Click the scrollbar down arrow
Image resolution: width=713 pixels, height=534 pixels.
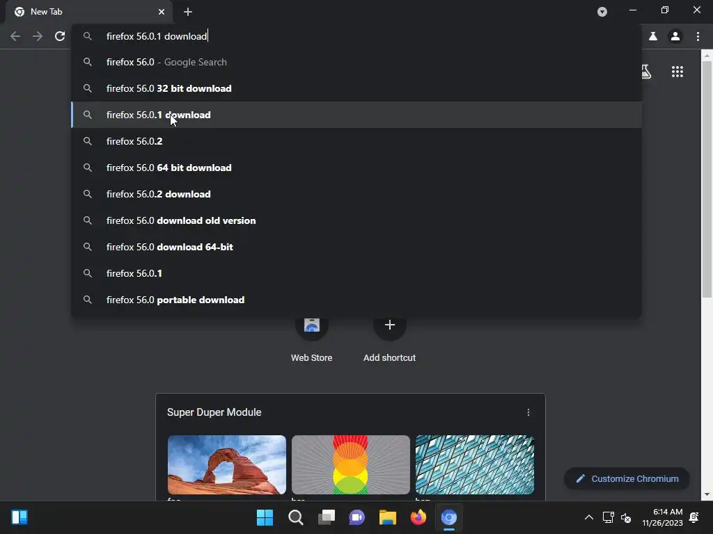(707, 494)
